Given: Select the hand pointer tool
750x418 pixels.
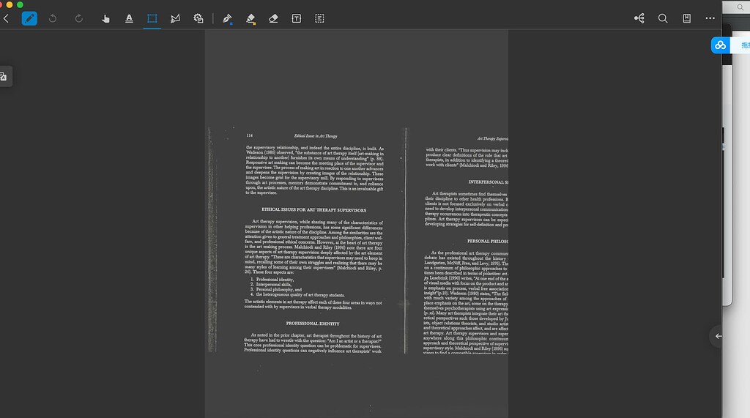Looking at the screenshot, I should (105, 18).
